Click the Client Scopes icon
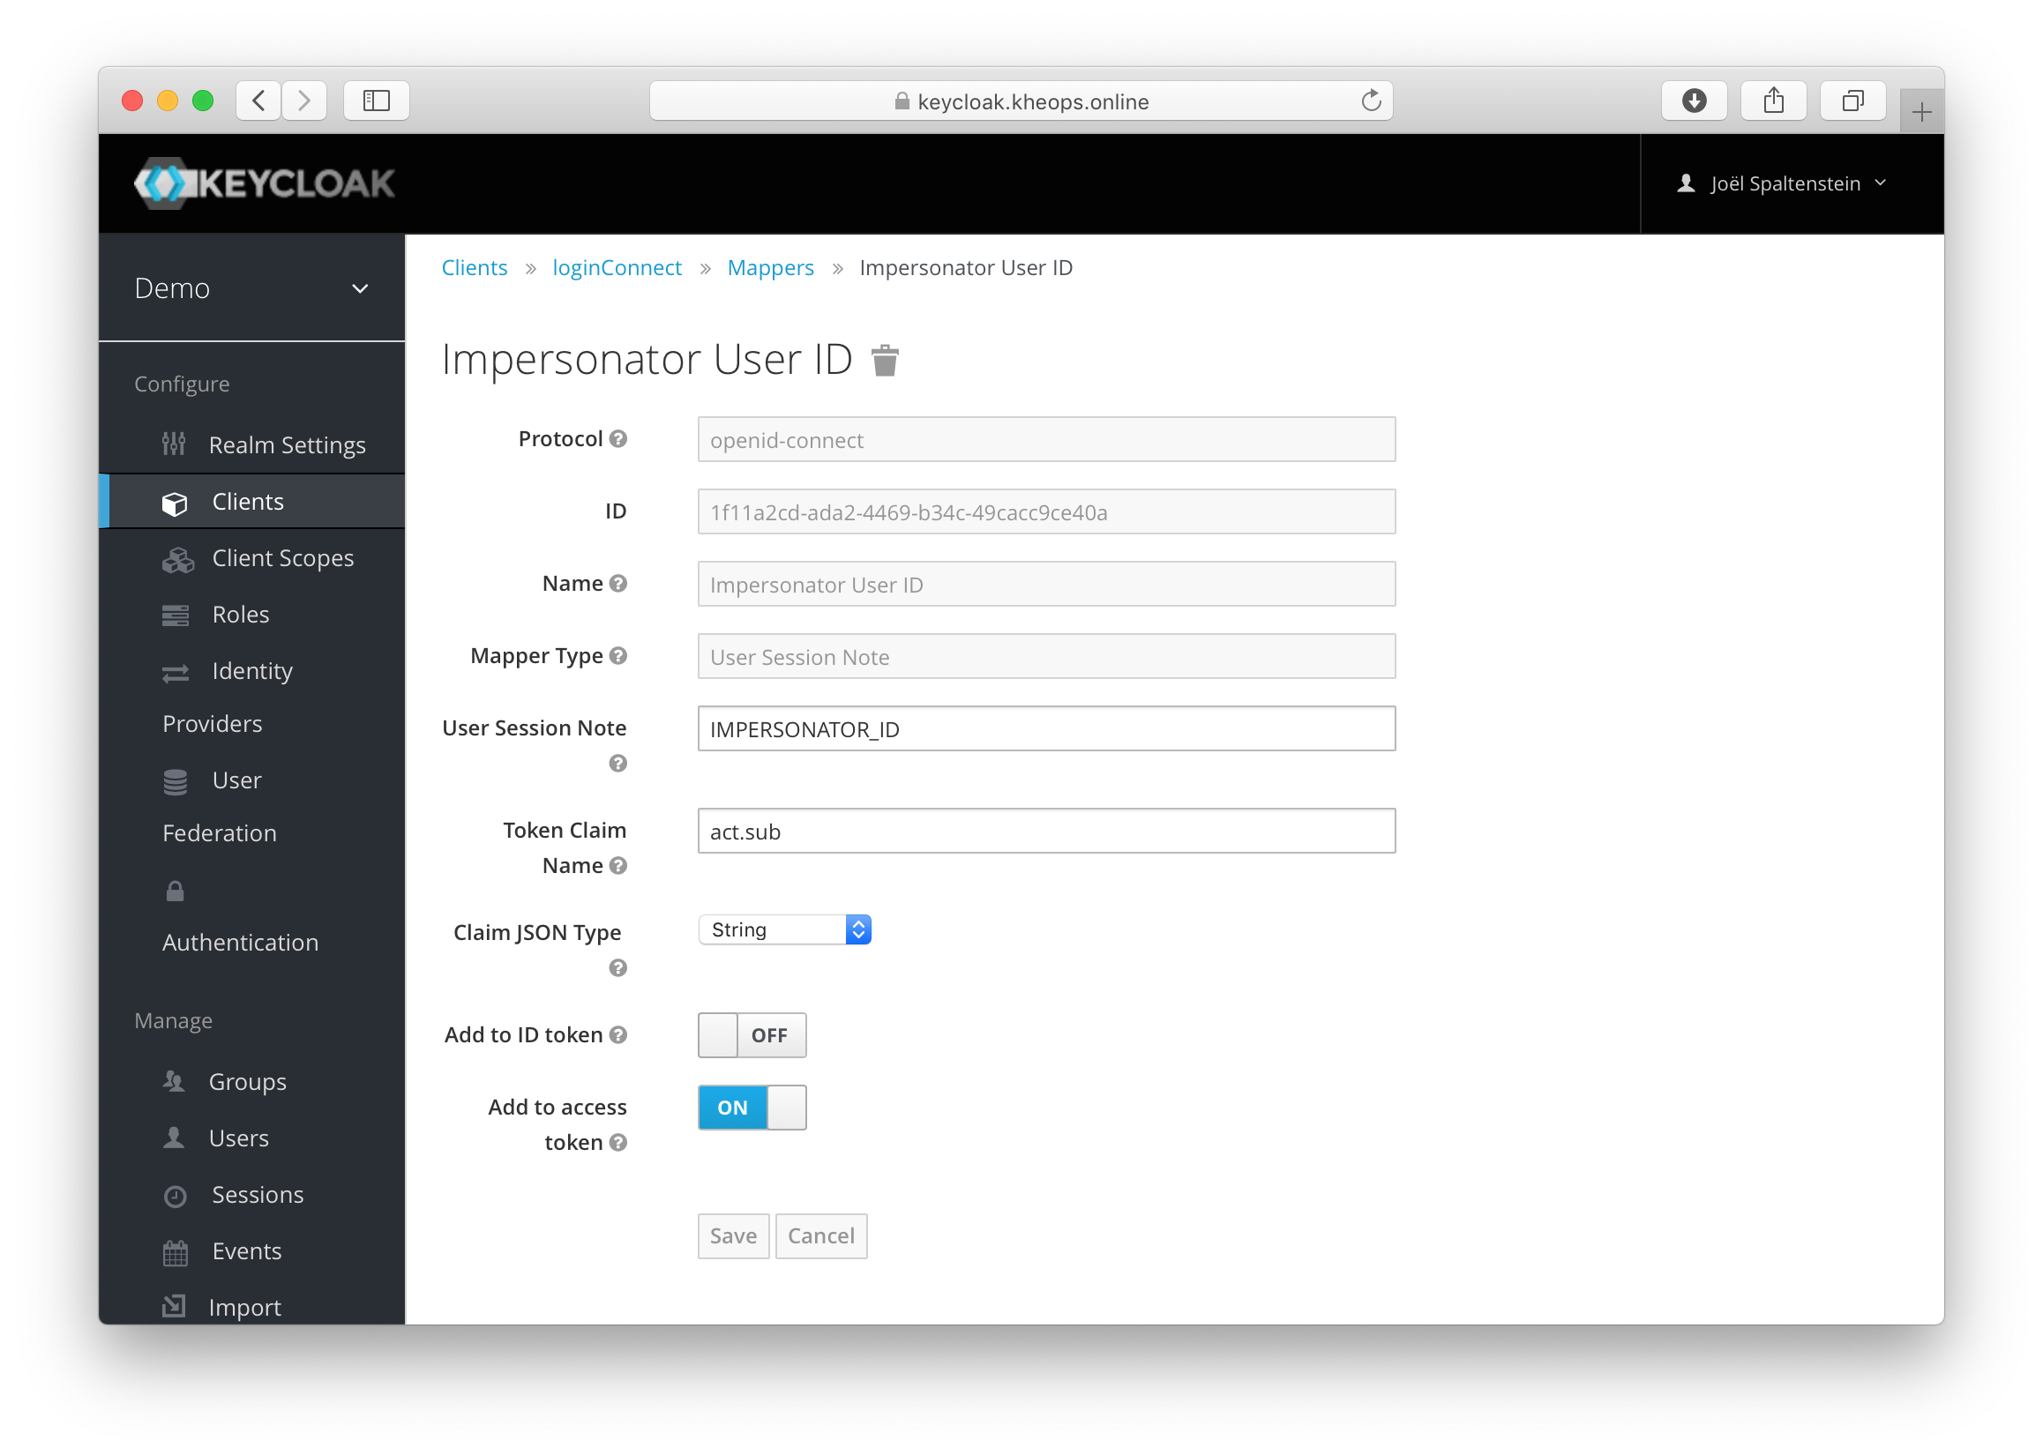Screen dimensions: 2043x1455 [x=180, y=559]
